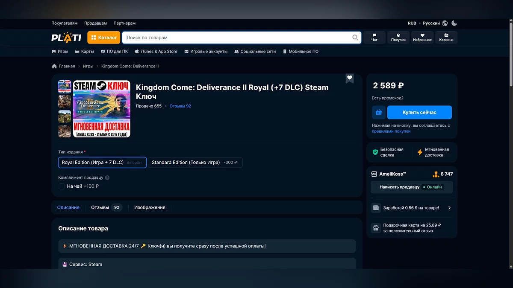Check the 'На чай +100 ₽' checkbox
Screen dimensions: 513x288
click(x=62, y=186)
